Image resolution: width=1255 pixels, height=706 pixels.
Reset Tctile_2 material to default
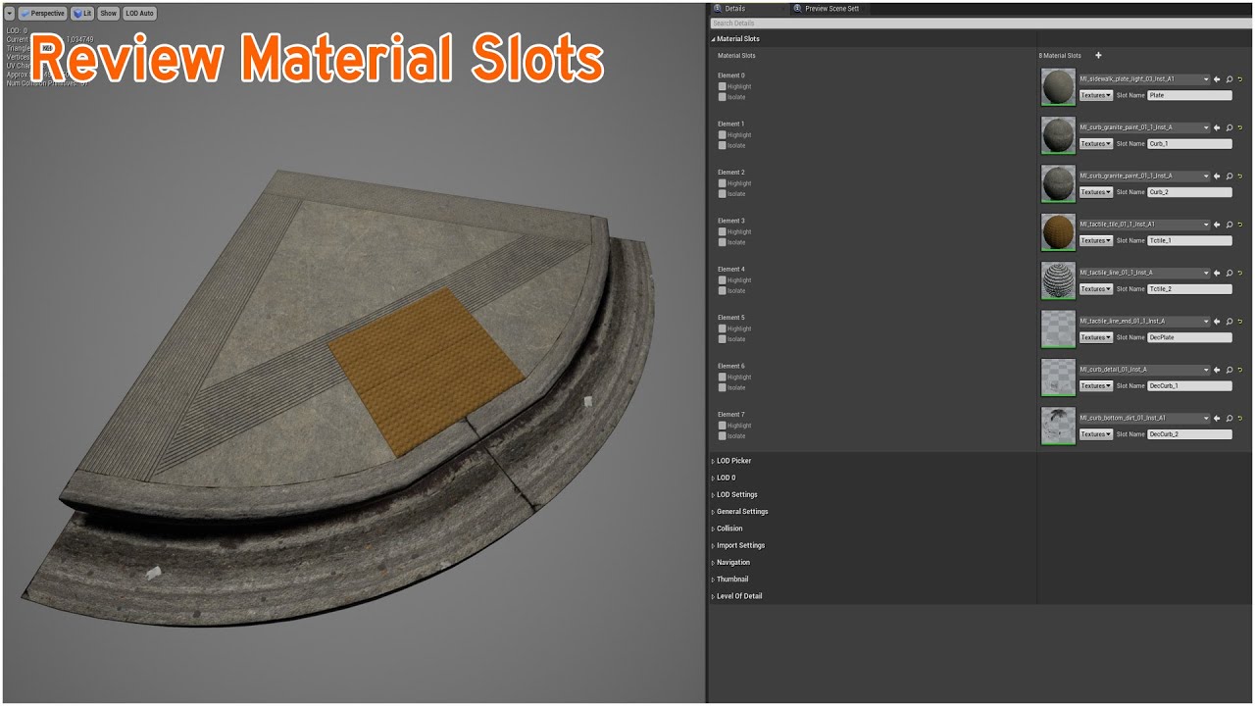coord(1240,273)
